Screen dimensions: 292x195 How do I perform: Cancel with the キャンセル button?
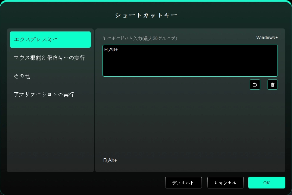tap(225, 183)
